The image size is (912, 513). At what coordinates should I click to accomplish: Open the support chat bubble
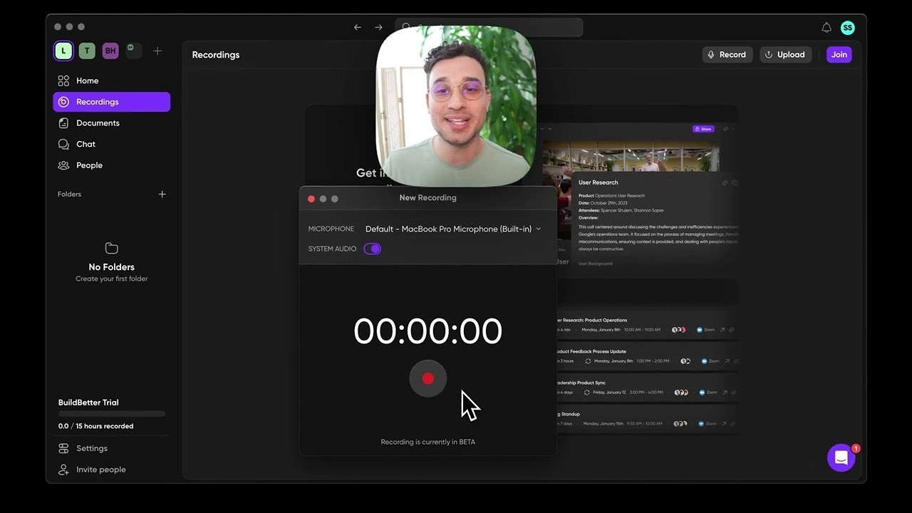(x=841, y=458)
